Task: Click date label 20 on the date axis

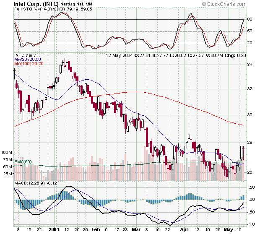Action: point(77,229)
